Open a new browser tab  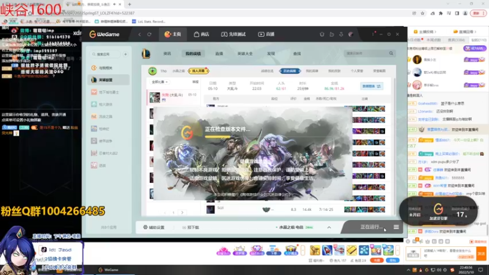[x=130, y=4]
